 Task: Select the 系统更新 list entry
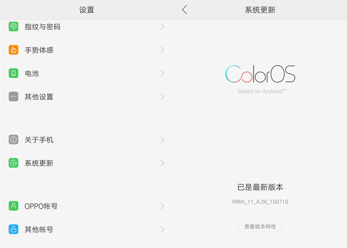click(87, 163)
